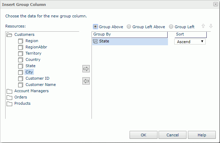Select the Country field text

(x=33, y=59)
